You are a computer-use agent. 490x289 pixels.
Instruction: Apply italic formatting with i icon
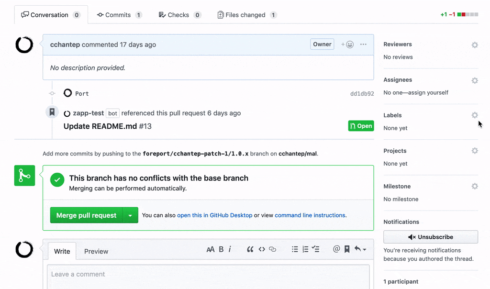(230, 249)
